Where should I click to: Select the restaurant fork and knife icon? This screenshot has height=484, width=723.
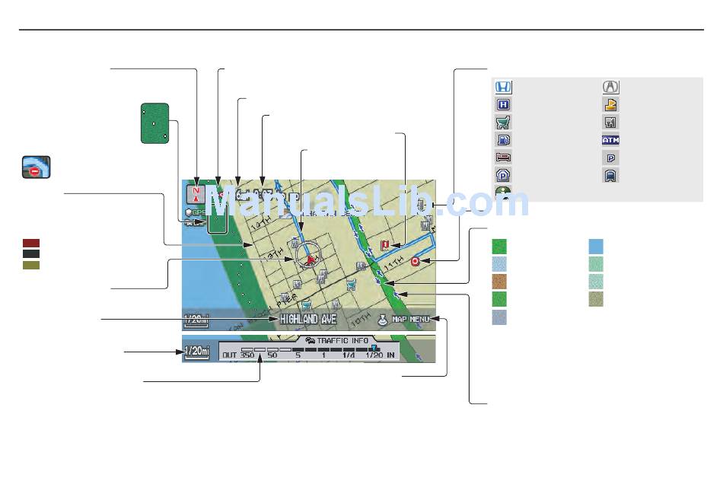pyautogui.click(x=610, y=123)
